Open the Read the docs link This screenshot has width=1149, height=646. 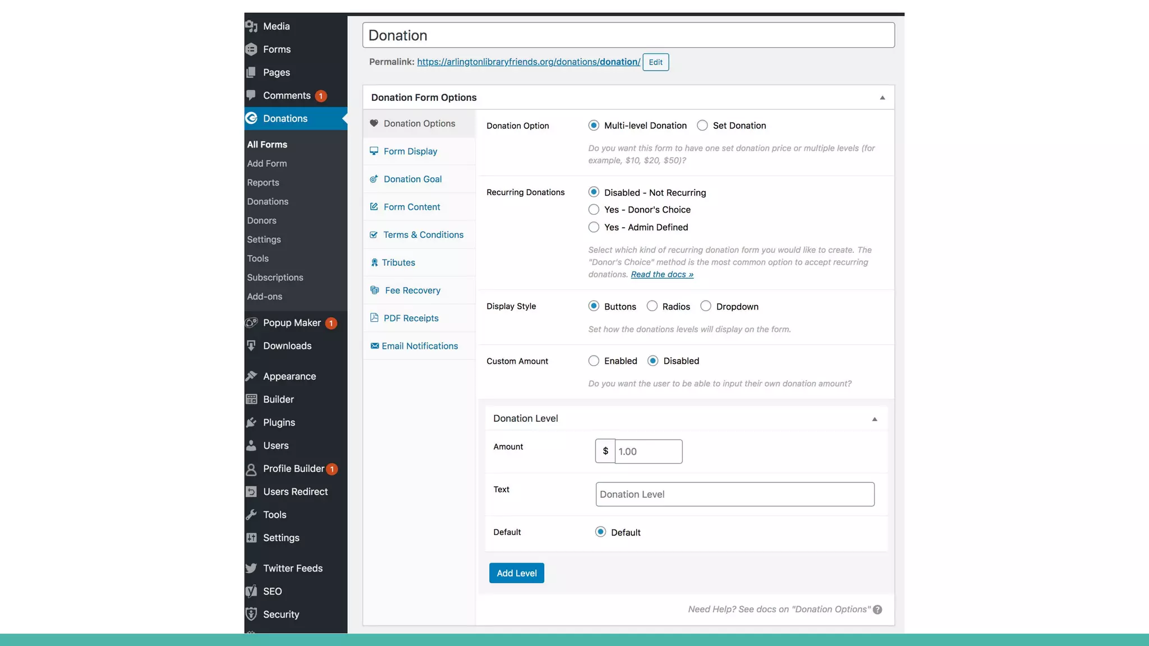pos(662,274)
